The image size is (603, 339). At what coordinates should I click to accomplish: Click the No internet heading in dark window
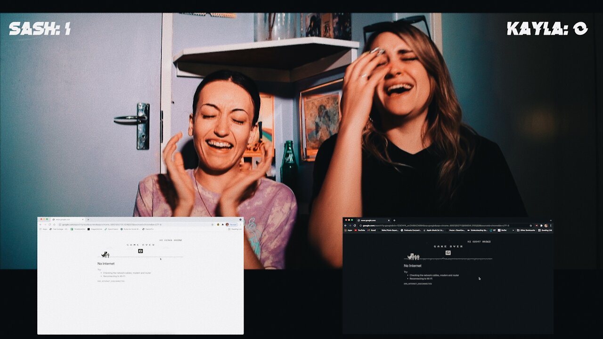coord(412,266)
